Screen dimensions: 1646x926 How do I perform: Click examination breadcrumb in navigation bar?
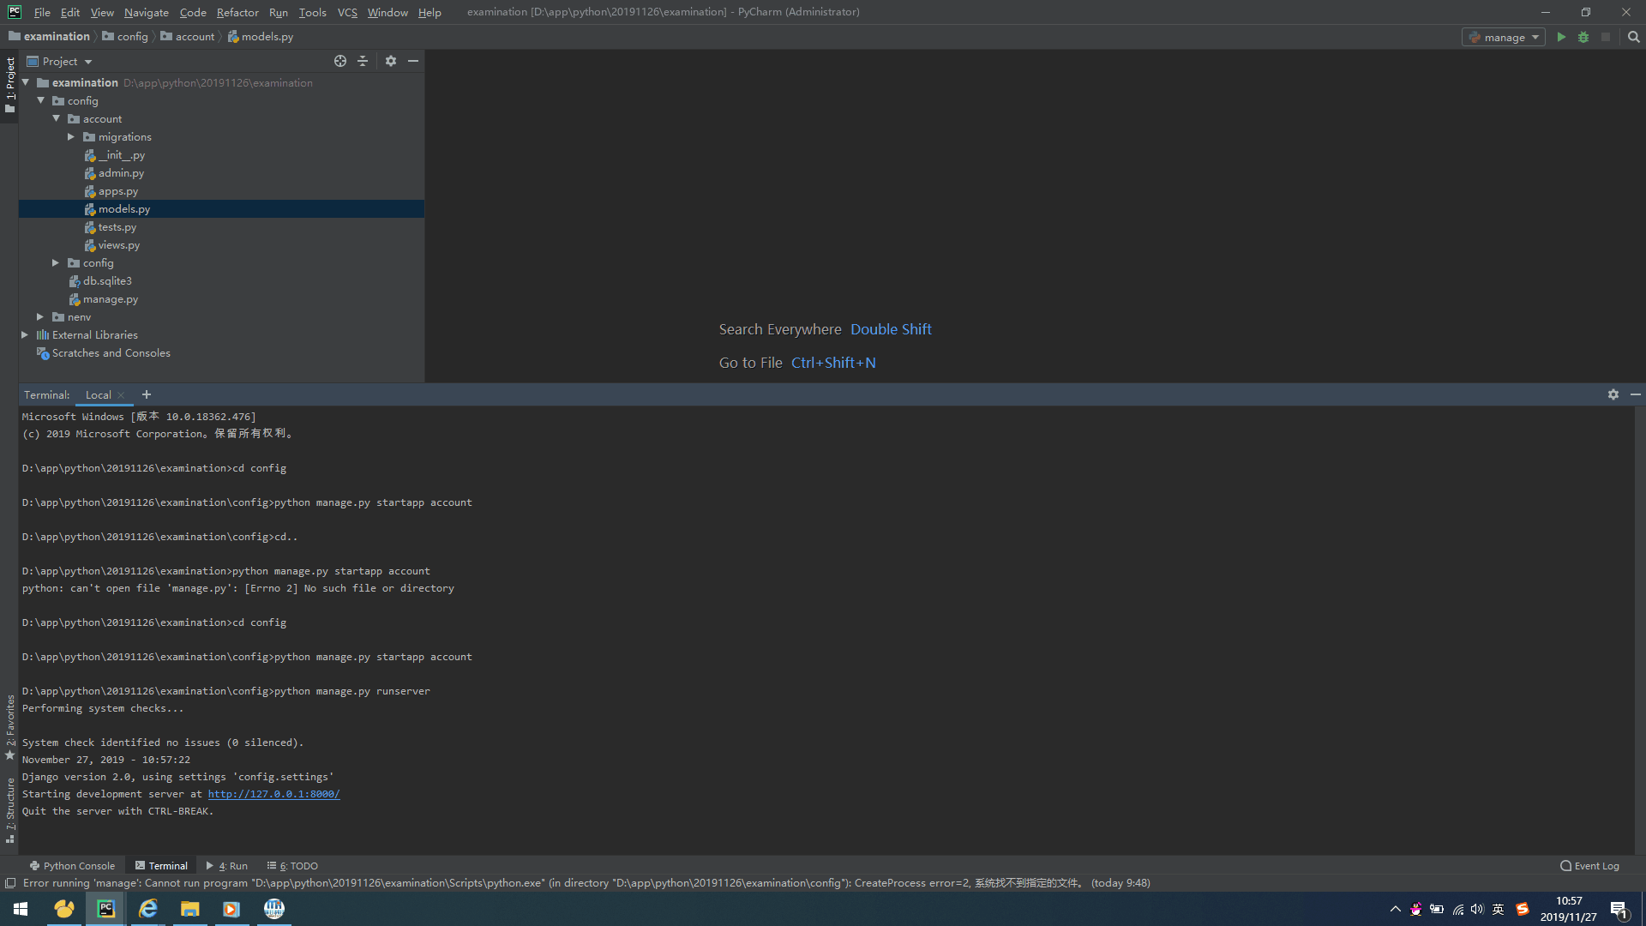49,37
